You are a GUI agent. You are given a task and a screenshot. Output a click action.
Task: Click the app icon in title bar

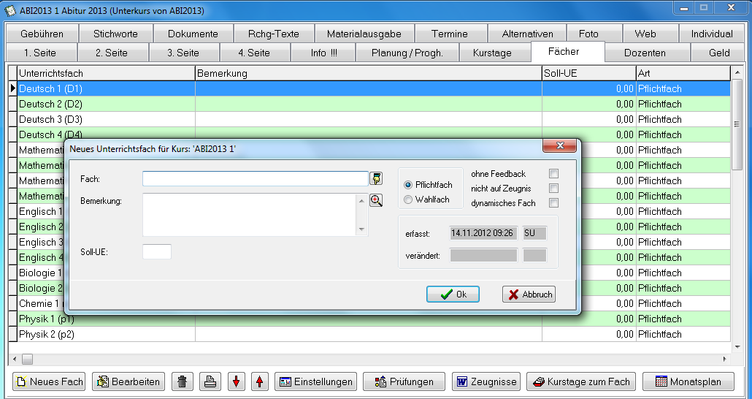point(10,10)
